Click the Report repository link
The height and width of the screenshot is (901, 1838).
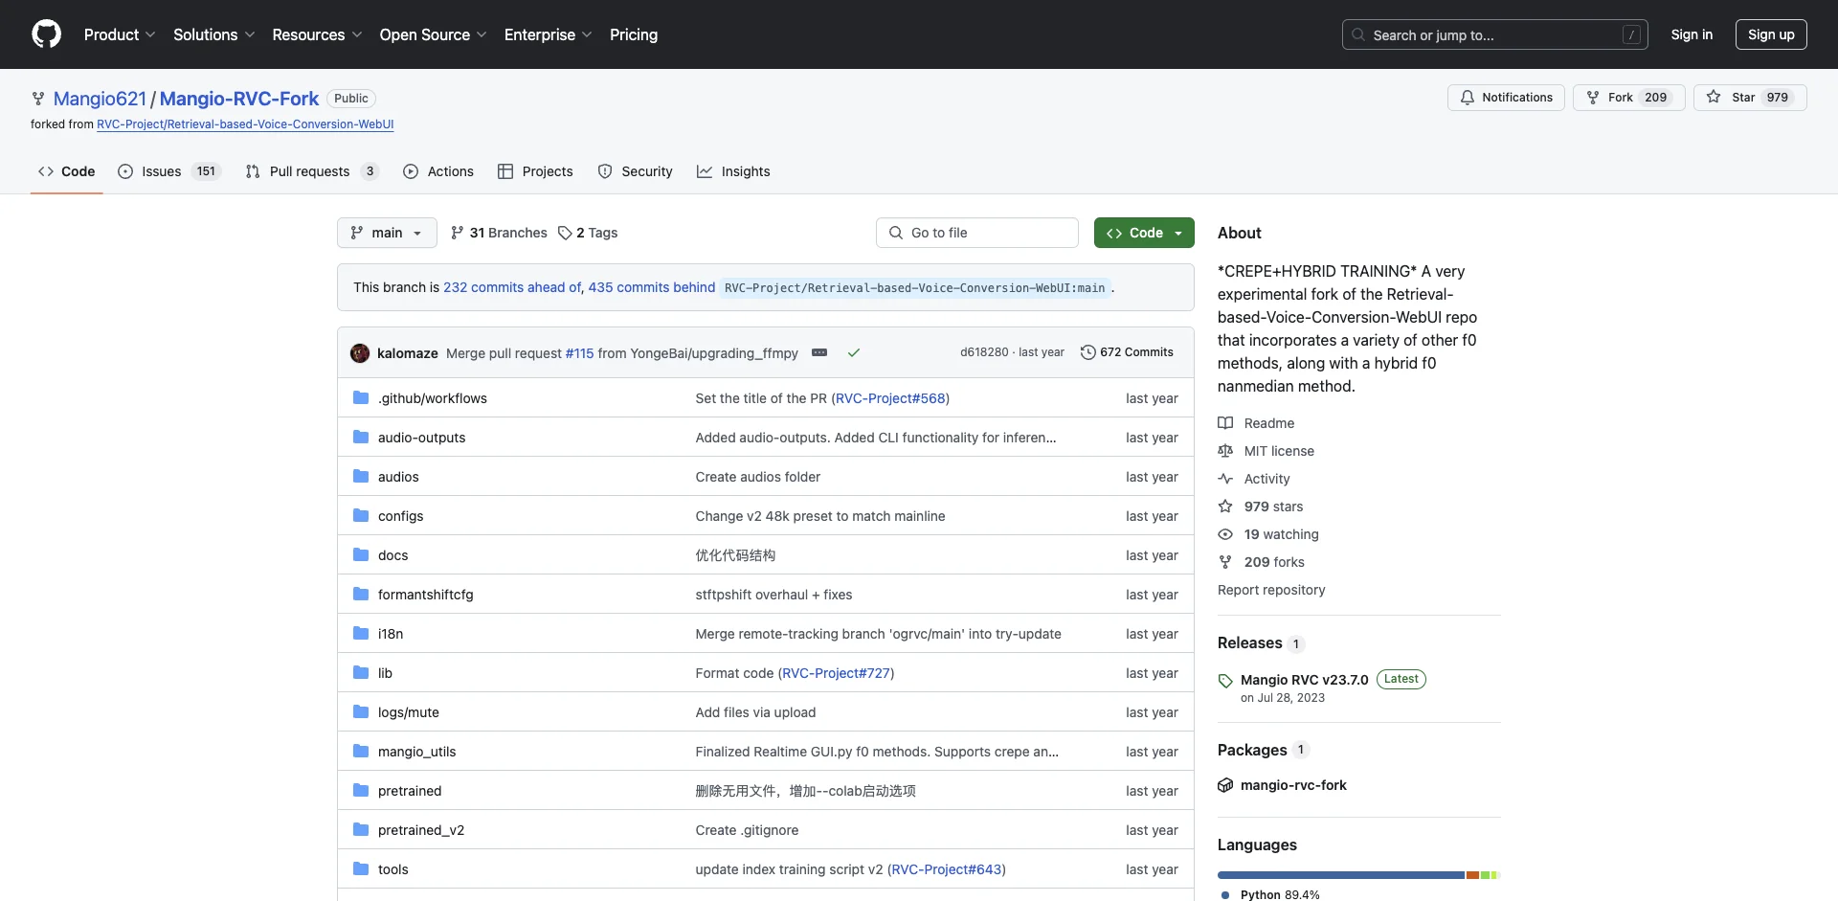[x=1271, y=590]
